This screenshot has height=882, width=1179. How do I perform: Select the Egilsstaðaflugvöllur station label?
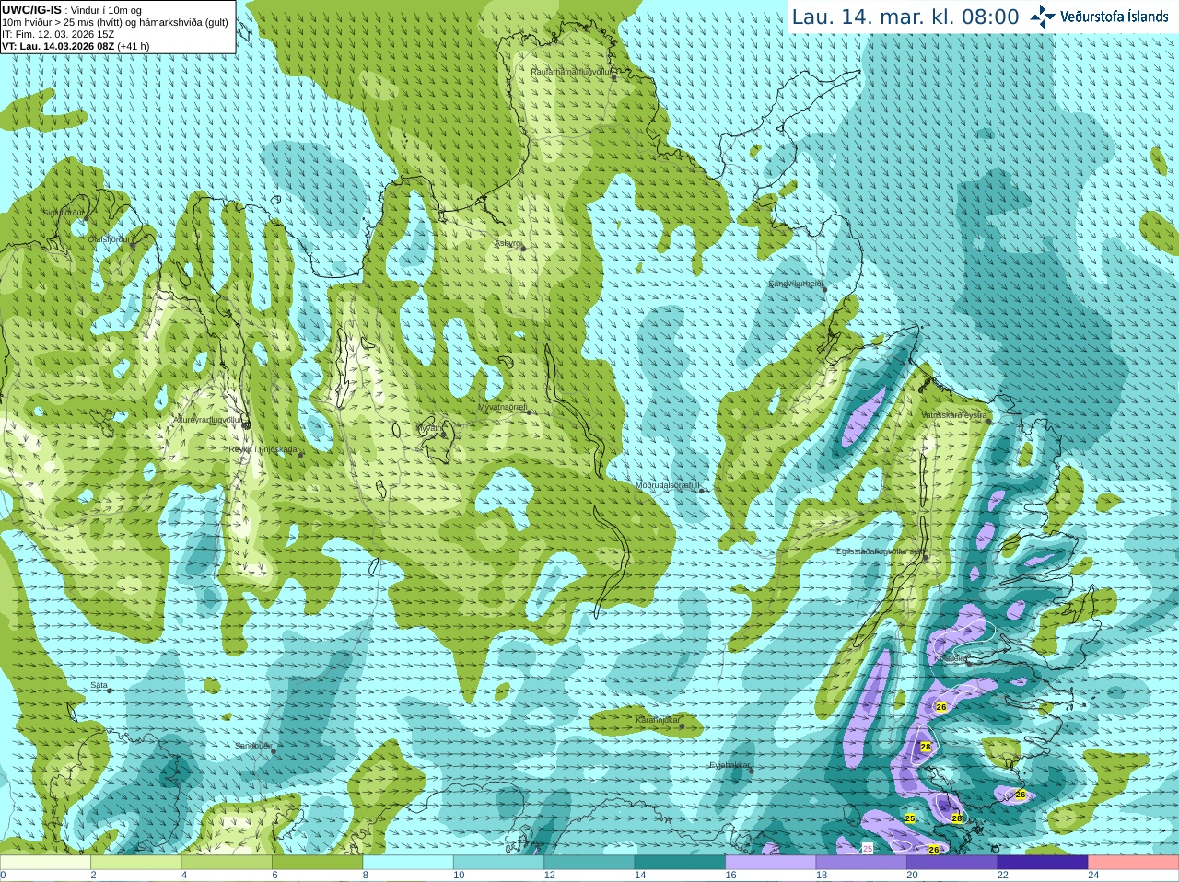coord(881,551)
